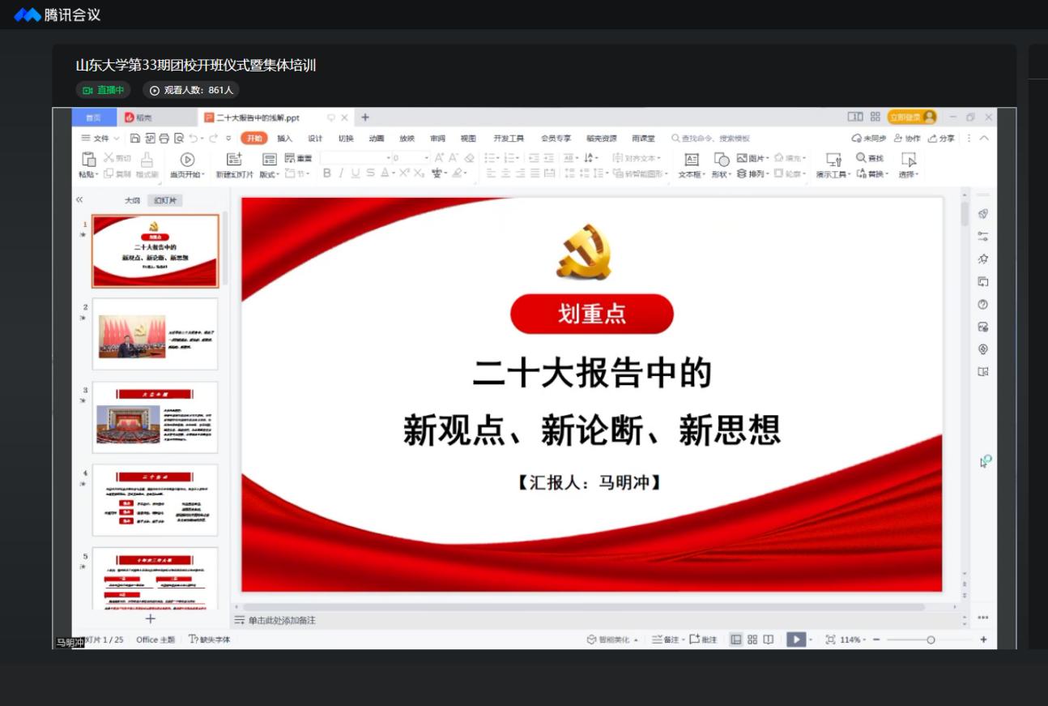The height and width of the screenshot is (706, 1048).
Task: Toggle Strikethrough formatting (S)
Action: click(x=370, y=173)
